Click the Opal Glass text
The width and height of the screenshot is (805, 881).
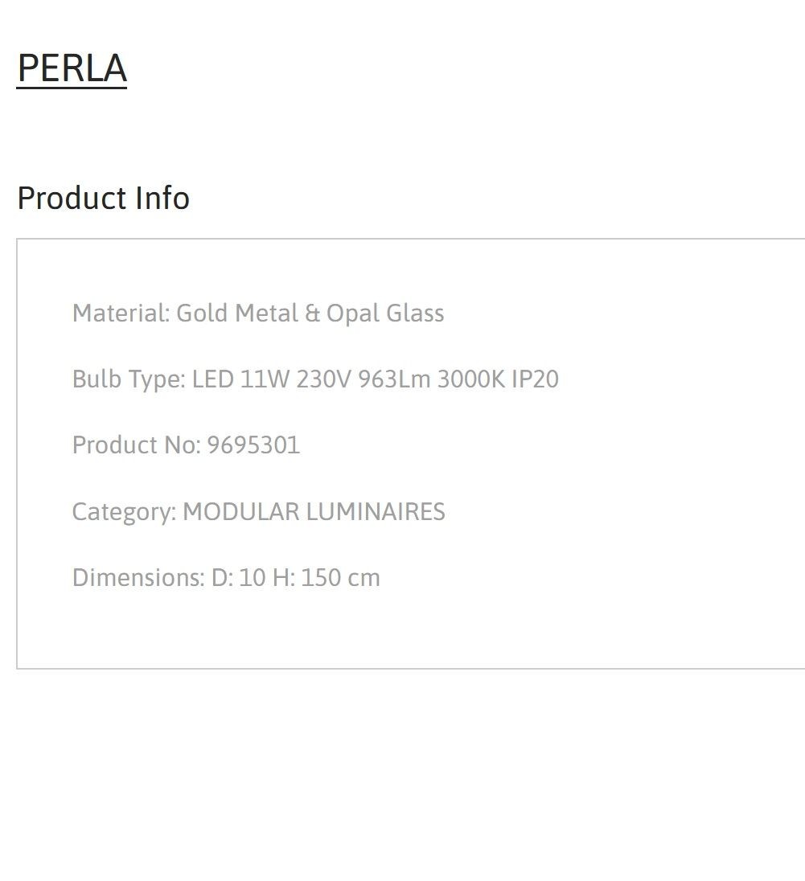[386, 313]
